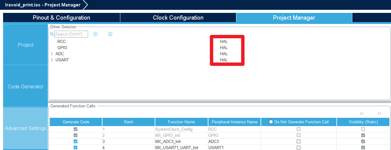Open the Advanced Settings side section
Viewport: 391px width, 150px height.
pyautogui.click(x=25, y=128)
